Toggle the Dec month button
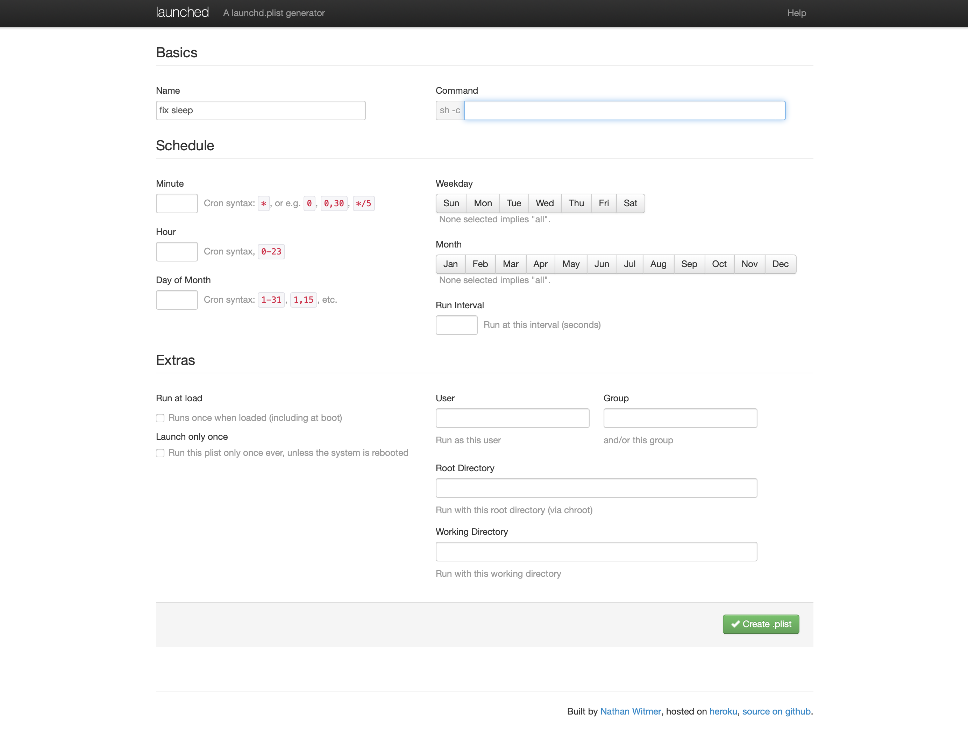 click(x=780, y=264)
